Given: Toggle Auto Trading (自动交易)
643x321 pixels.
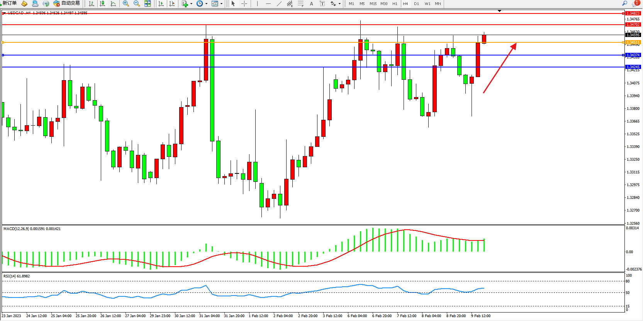Looking at the screenshot, I should coord(67,3).
